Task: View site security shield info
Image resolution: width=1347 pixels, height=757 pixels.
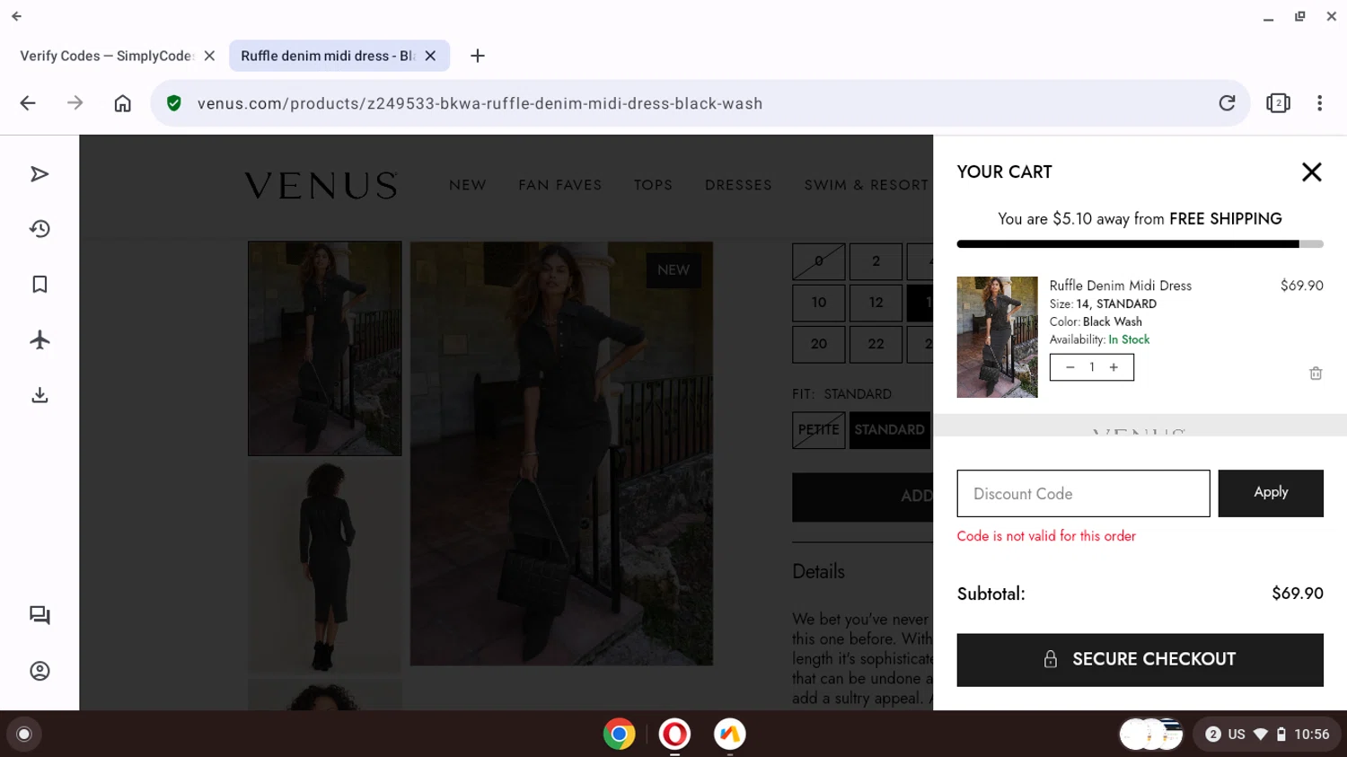Action: (x=174, y=103)
